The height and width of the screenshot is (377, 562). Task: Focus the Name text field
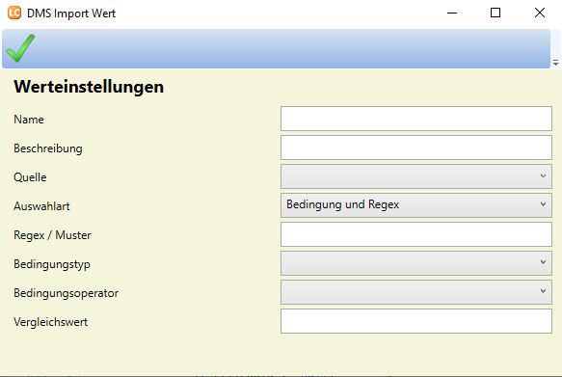click(x=416, y=119)
